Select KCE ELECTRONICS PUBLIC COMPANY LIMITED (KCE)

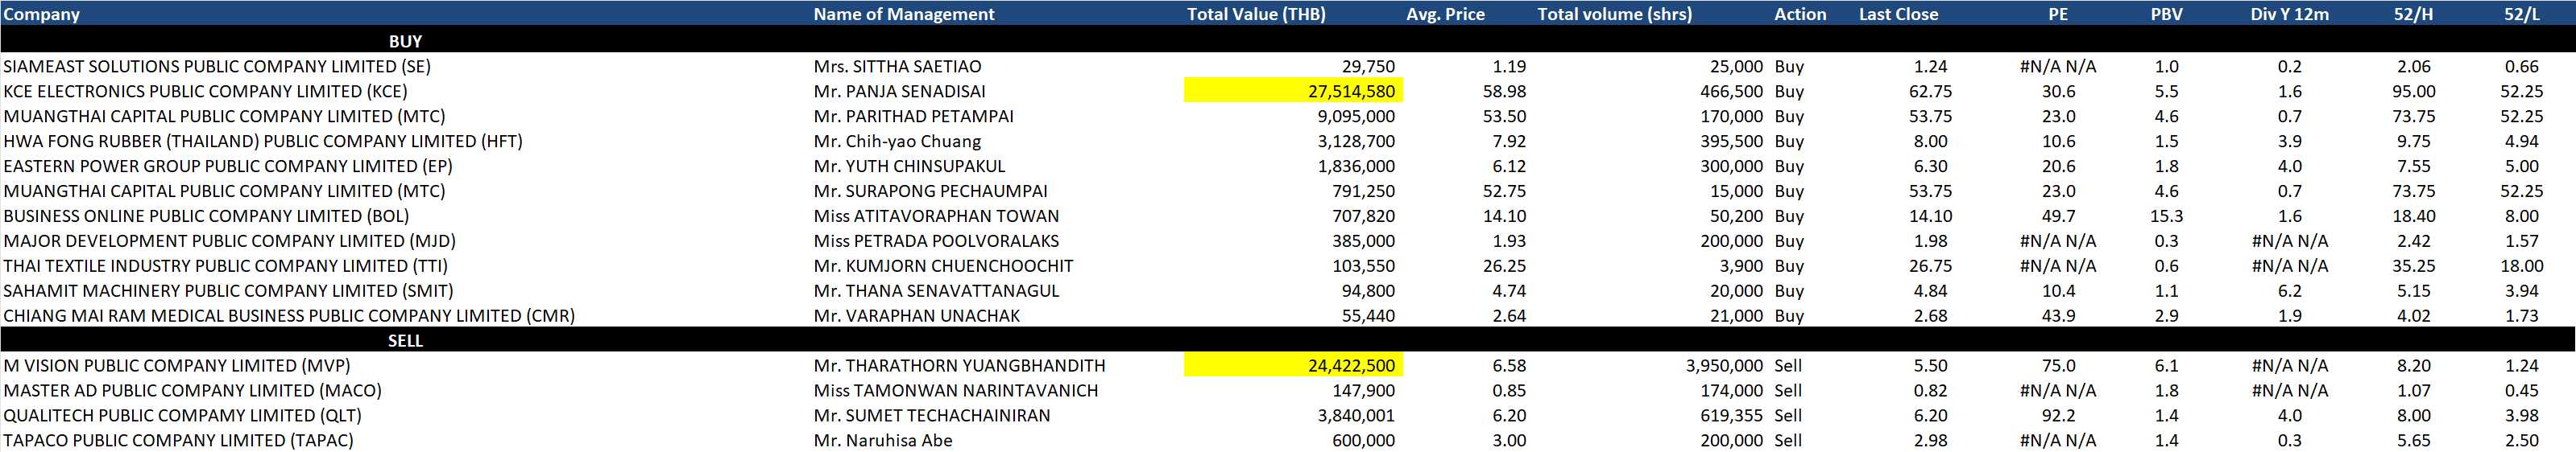[205, 91]
